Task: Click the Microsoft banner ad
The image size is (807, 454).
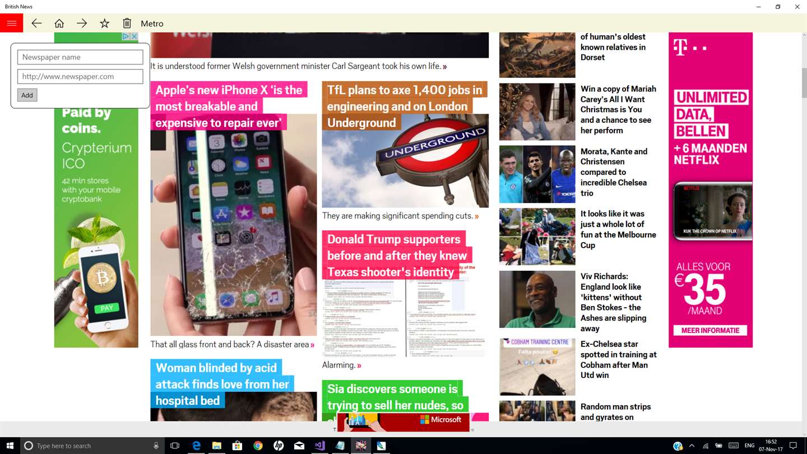Action: pyautogui.click(x=403, y=422)
